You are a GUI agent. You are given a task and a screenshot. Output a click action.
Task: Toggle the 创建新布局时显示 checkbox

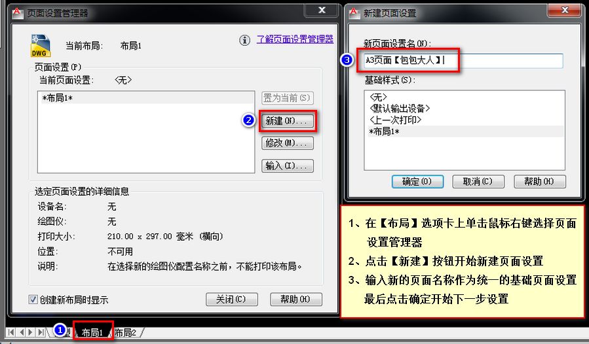point(33,300)
